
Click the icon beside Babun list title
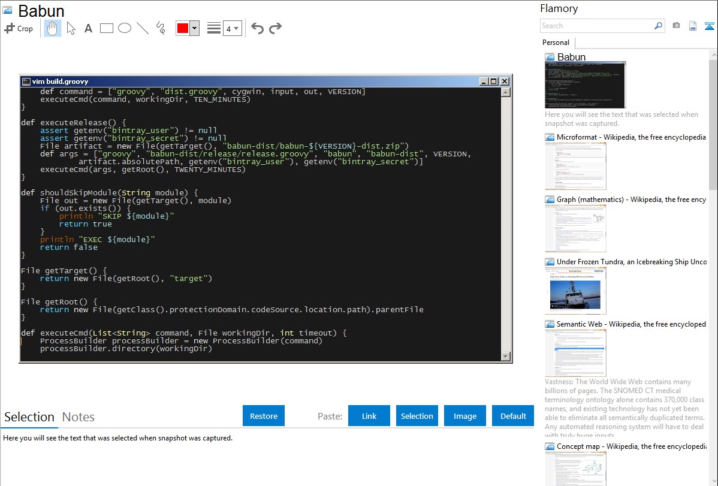(550, 57)
